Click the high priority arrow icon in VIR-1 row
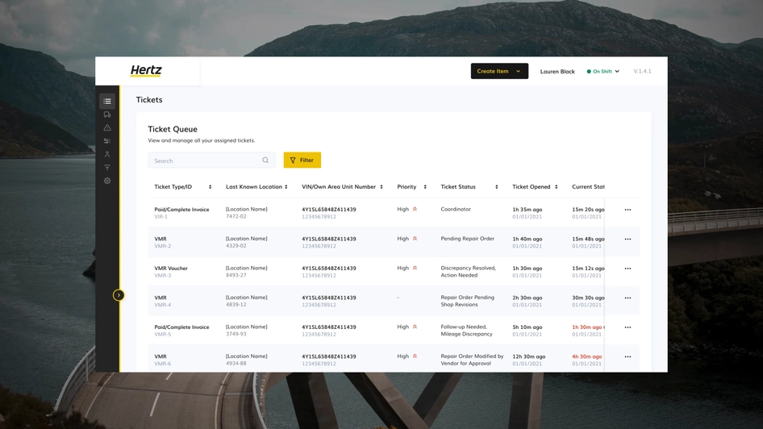Screen dimensions: 763x429 (415, 209)
